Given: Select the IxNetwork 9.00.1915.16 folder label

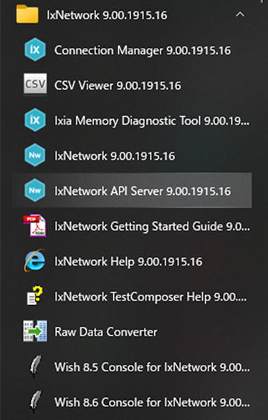Looking at the screenshot, I should (107, 15).
